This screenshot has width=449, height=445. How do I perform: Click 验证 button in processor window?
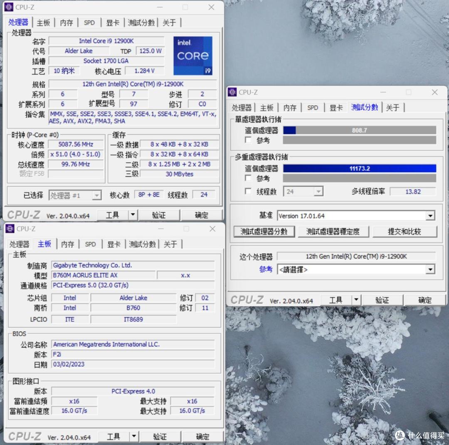pyautogui.click(x=159, y=215)
